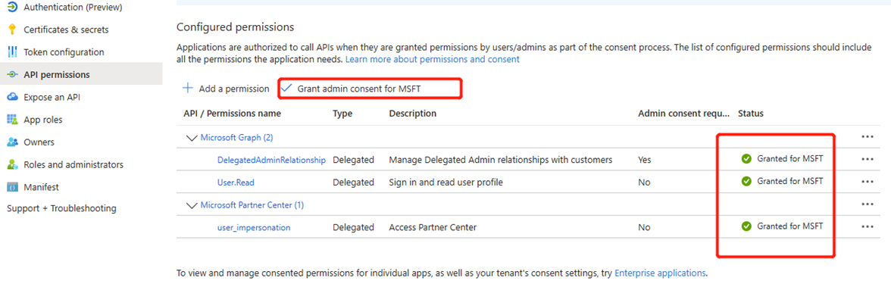
Task: Open Microsoft Graph (2) API link
Action: 237,138
